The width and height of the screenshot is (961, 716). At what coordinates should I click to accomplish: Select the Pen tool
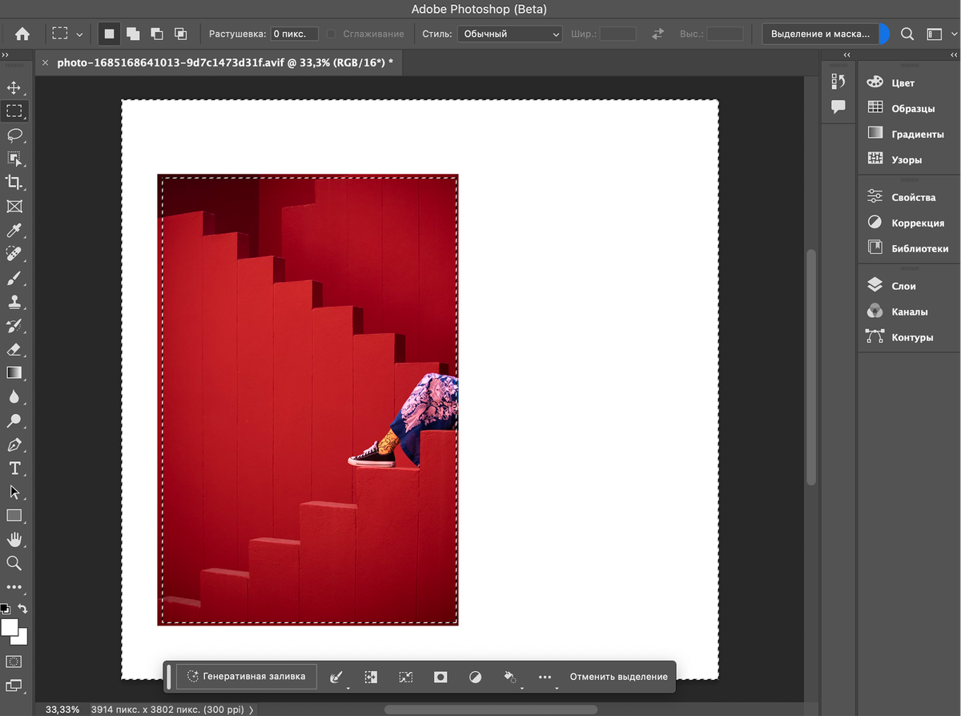14,444
